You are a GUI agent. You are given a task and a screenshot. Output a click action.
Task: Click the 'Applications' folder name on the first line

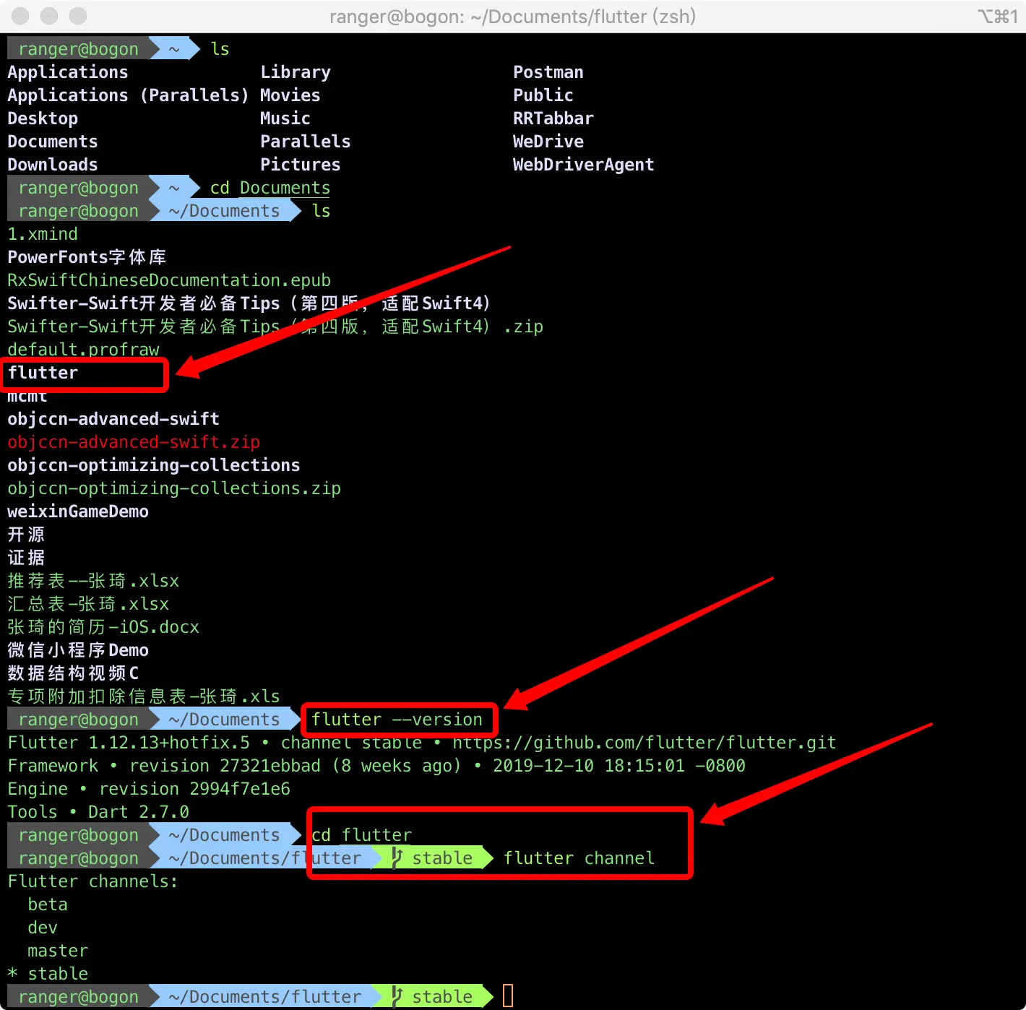point(68,72)
